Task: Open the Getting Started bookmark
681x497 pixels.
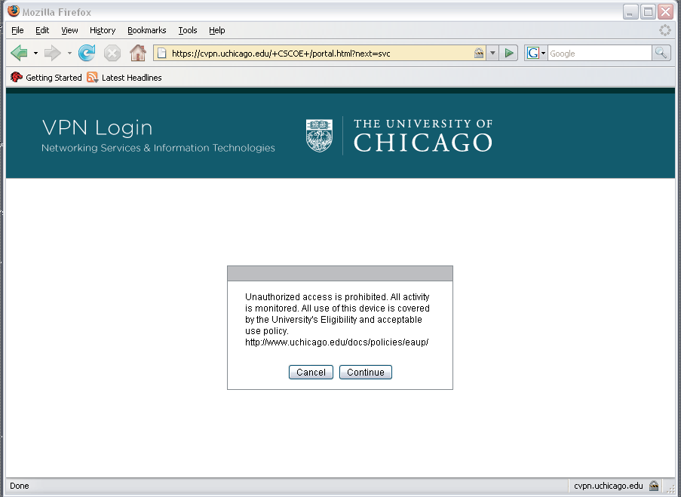Action: (x=46, y=78)
